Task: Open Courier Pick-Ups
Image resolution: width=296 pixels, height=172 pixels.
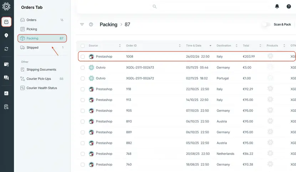Action: pos(42,79)
